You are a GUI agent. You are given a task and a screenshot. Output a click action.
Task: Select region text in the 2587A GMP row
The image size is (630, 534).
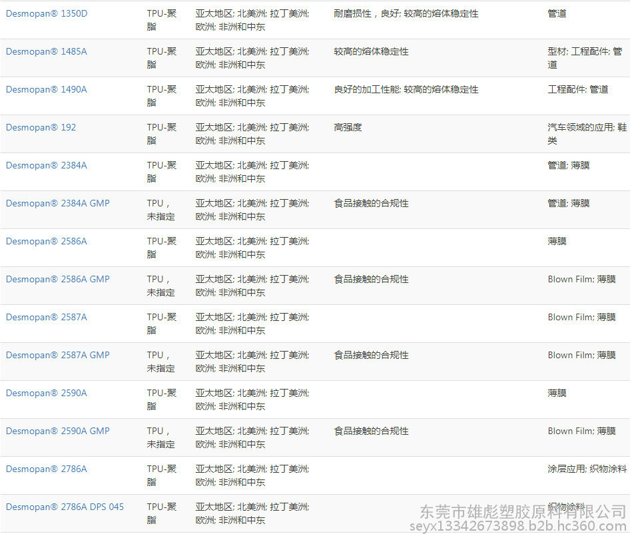[252, 362]
